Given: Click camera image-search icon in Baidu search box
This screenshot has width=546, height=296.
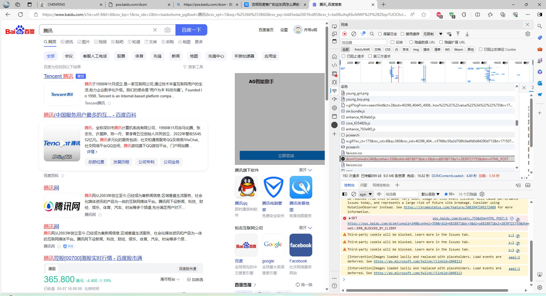Looking at the screenshot, I should point(167,30).
